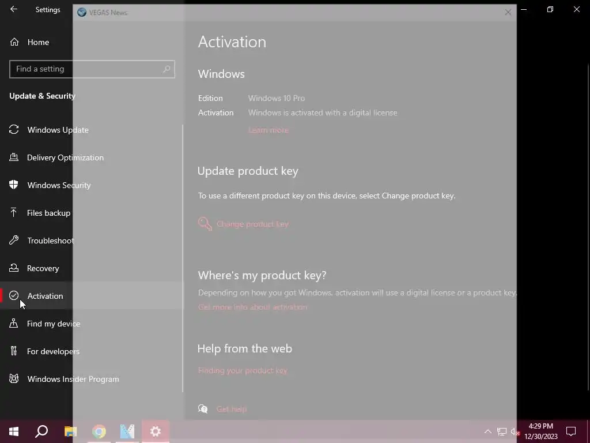Click the Files backup upward arrow icon
The width and height of the screenshot is (590, 443).
pos(14,212)
